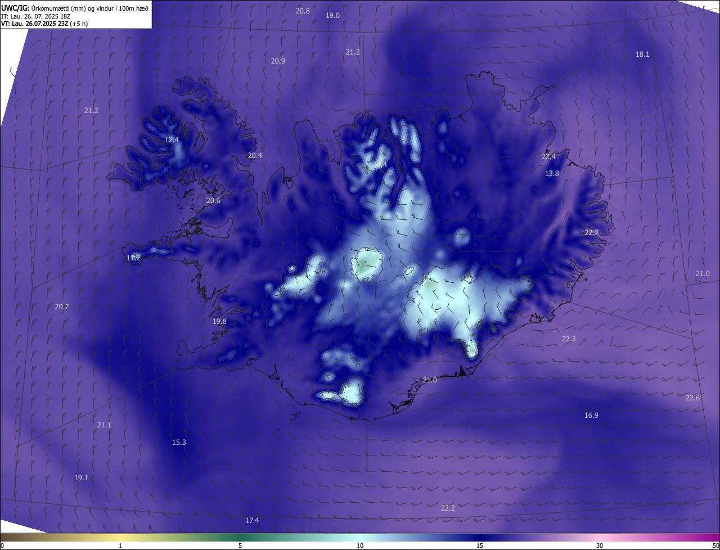Click the 20.4 value label

(x=255, y=156)
